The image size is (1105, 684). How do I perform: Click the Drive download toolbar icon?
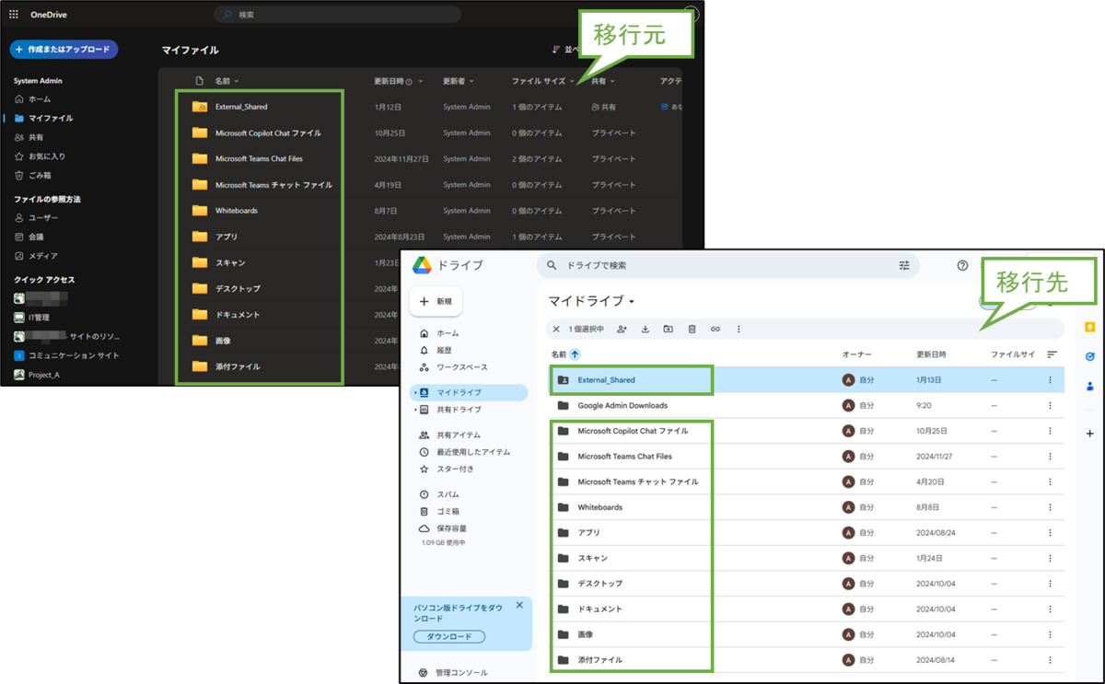646,329
